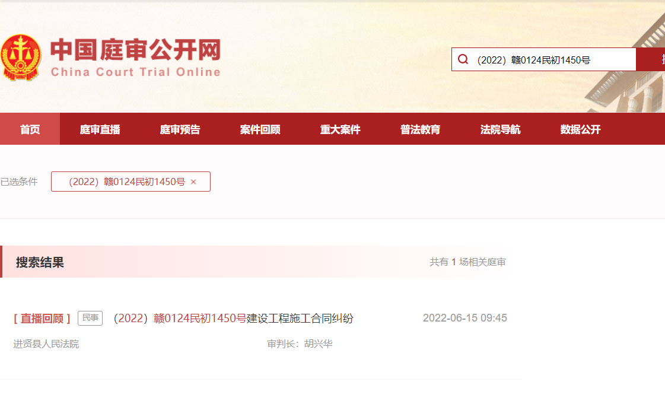The height and width of the screenshot is (420, 665).
Task: Click the 民事 case type tag
Action: coord(90,318)
